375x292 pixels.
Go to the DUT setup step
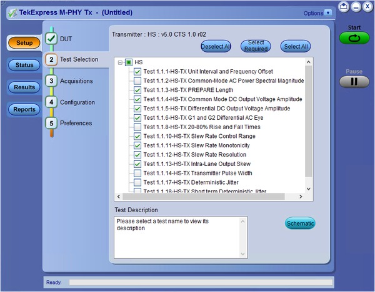click(x=66, y=39)
